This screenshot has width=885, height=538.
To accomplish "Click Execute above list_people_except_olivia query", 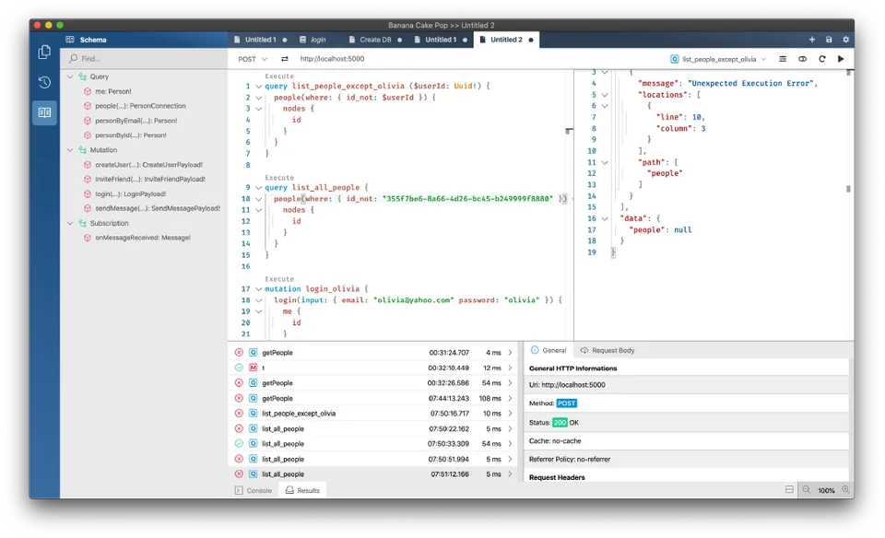I will [279, 76].
